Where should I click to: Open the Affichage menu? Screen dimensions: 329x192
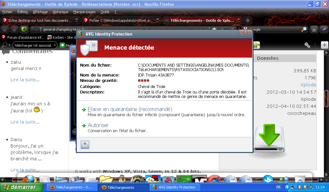(40, 12)
